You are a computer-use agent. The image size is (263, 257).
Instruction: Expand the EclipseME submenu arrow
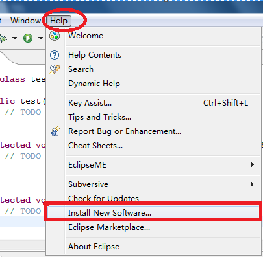(x=253, y=165)
